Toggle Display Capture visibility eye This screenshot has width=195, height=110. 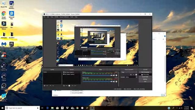[64, 74]
